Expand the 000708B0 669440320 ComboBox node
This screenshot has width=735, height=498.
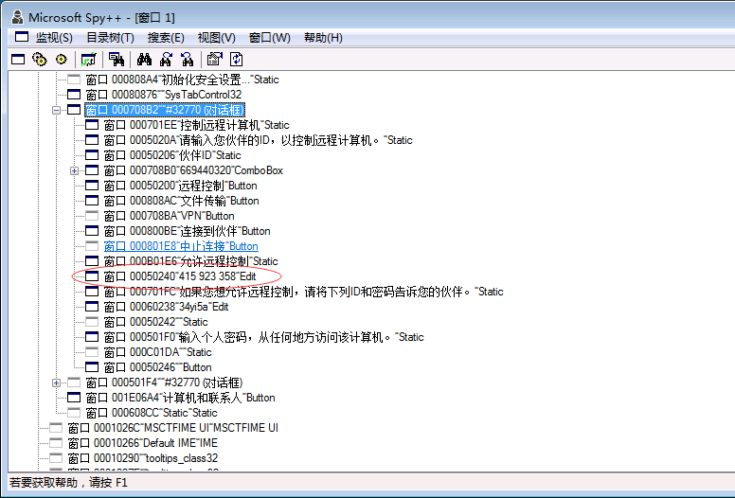74,170
